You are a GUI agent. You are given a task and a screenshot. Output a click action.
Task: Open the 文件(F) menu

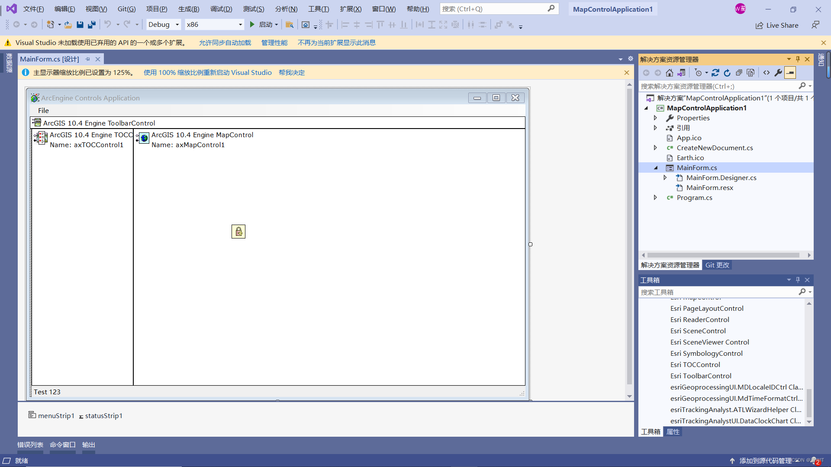33,9
